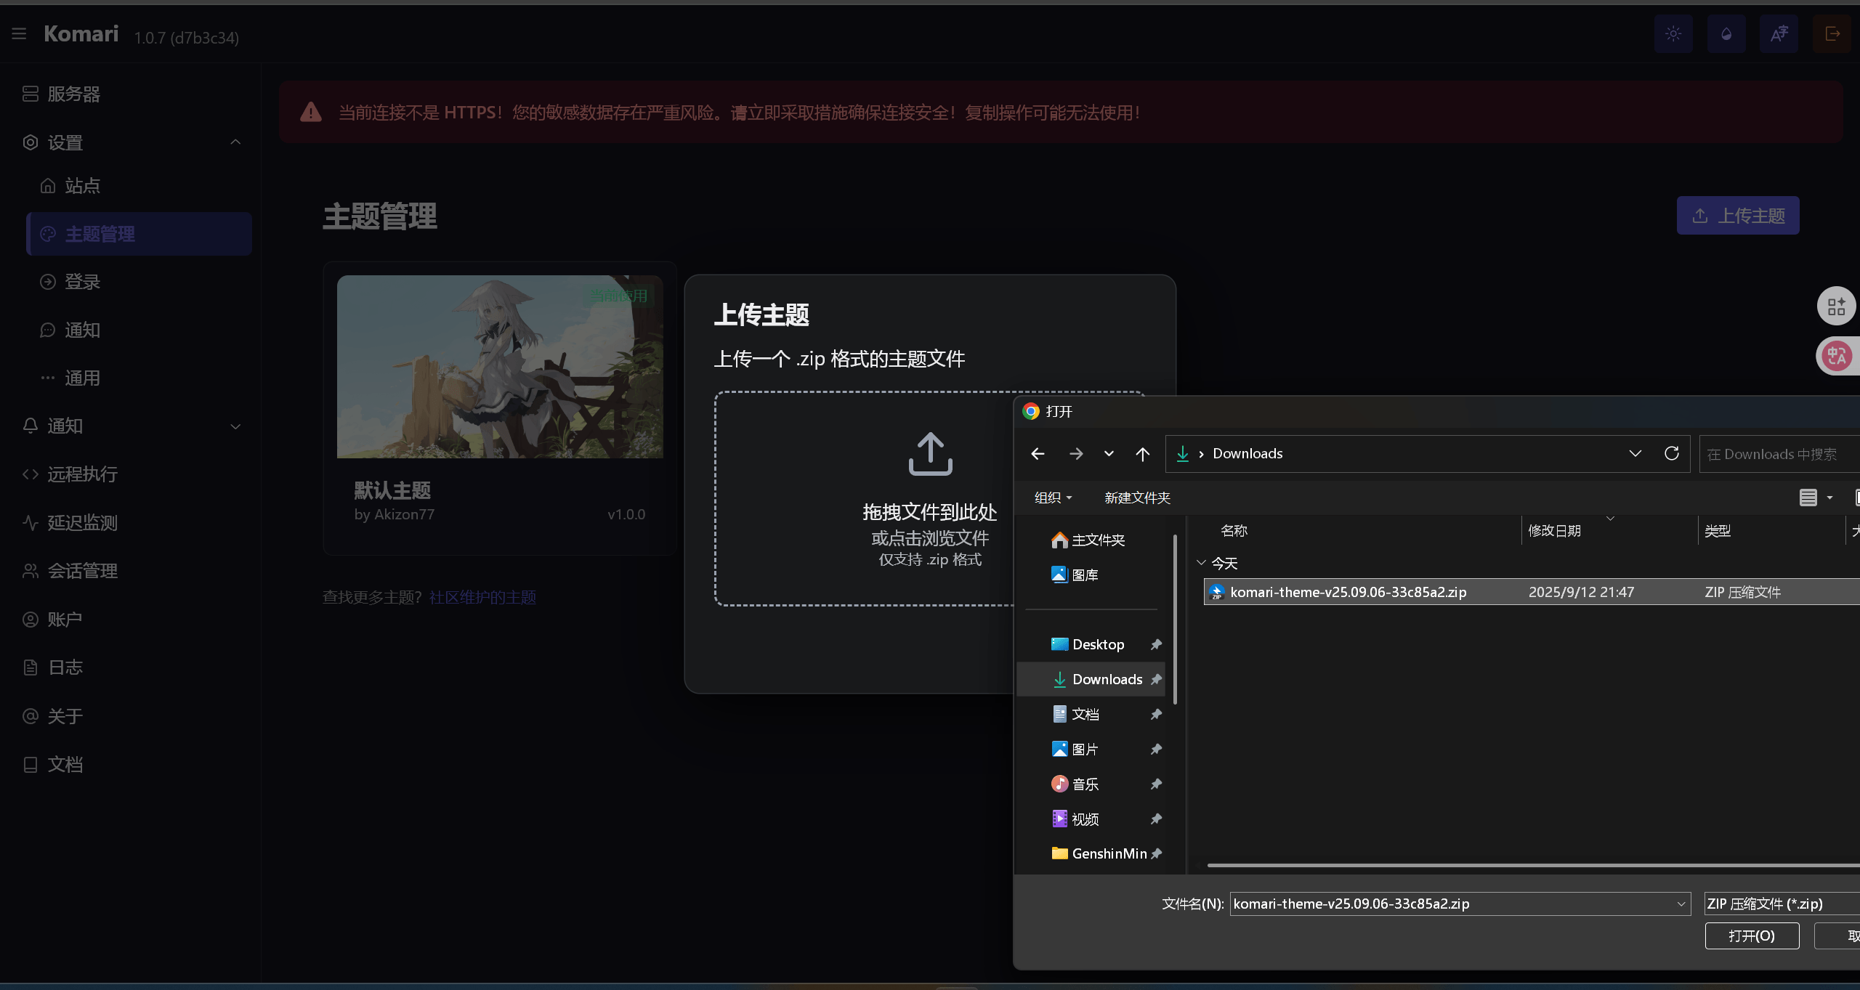Click the 打开(O) button
This screenshot has width=1860, height=990.
(x=1752, y=936)
